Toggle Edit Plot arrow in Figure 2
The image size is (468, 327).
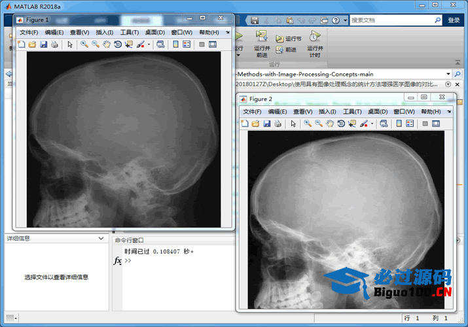pyautogui.click(x=293, y=124)
